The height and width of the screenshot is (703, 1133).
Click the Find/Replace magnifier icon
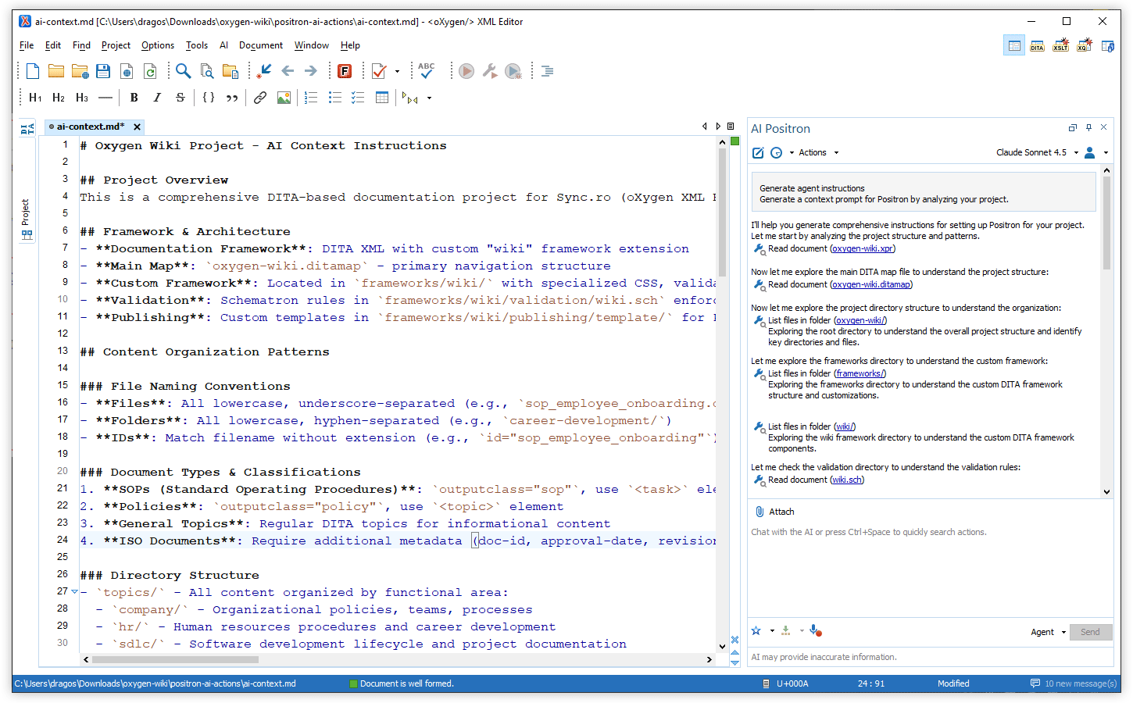(x=183, y=71)
